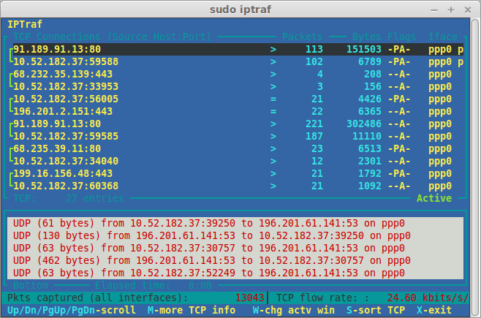Click the green Active window indicator
481x318 pixels.
[x=434, y=198]
